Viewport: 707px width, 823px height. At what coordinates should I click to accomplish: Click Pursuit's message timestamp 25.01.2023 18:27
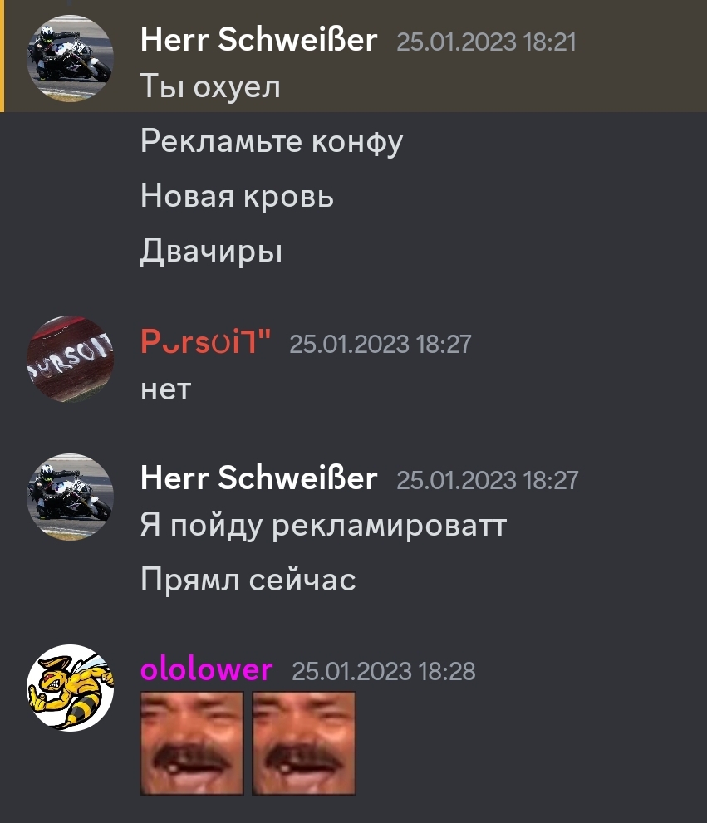pos(381,345)
